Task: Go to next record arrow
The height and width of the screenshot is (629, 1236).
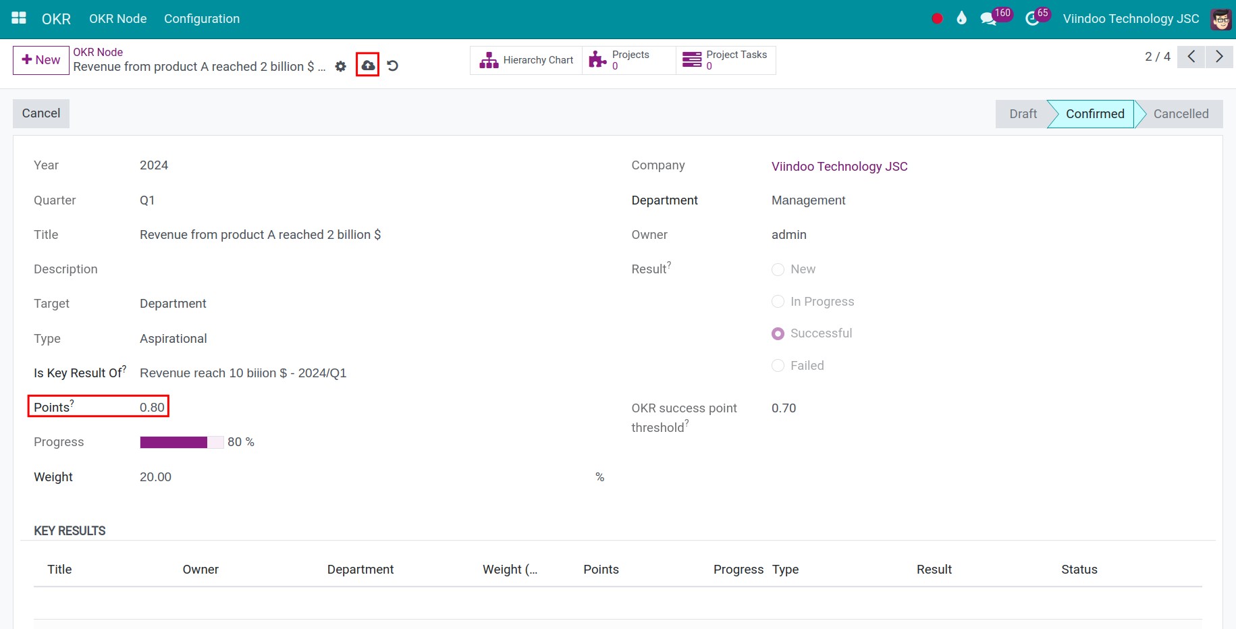Action: pyautogui.click(x=1219, y=57)
